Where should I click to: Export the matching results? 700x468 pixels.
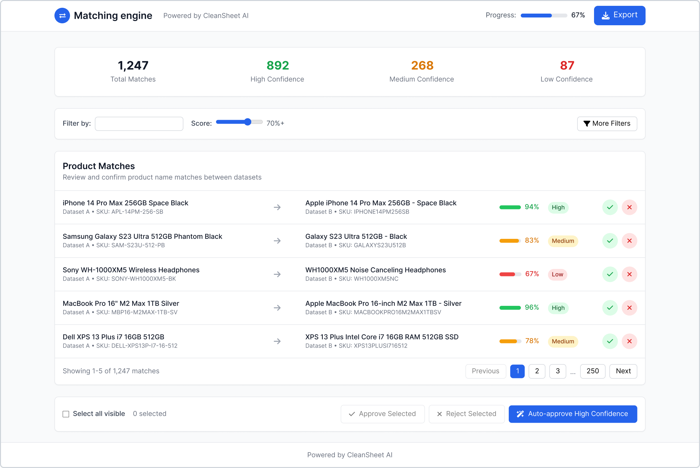click(x=619, y=15)
